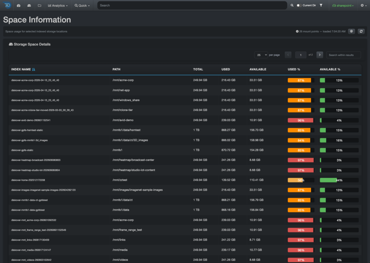
Task: Click the Storage Space Details drive icon
Action: coord(11,44)
